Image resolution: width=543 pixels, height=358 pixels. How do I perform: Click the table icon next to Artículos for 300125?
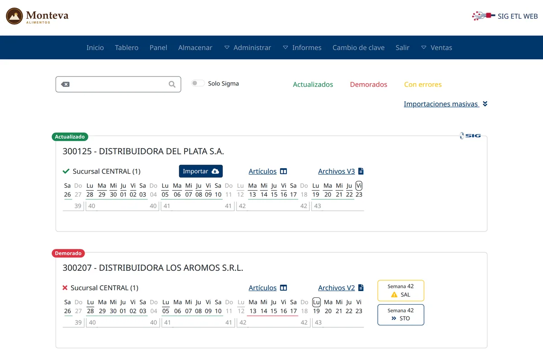coord(284,171)
